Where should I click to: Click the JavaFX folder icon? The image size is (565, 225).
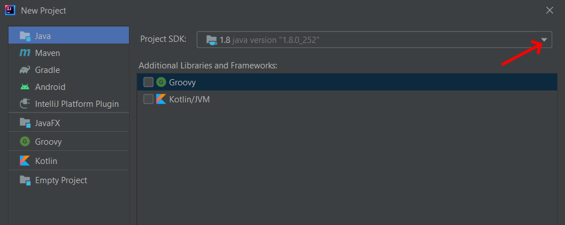[x=25, y=123]
